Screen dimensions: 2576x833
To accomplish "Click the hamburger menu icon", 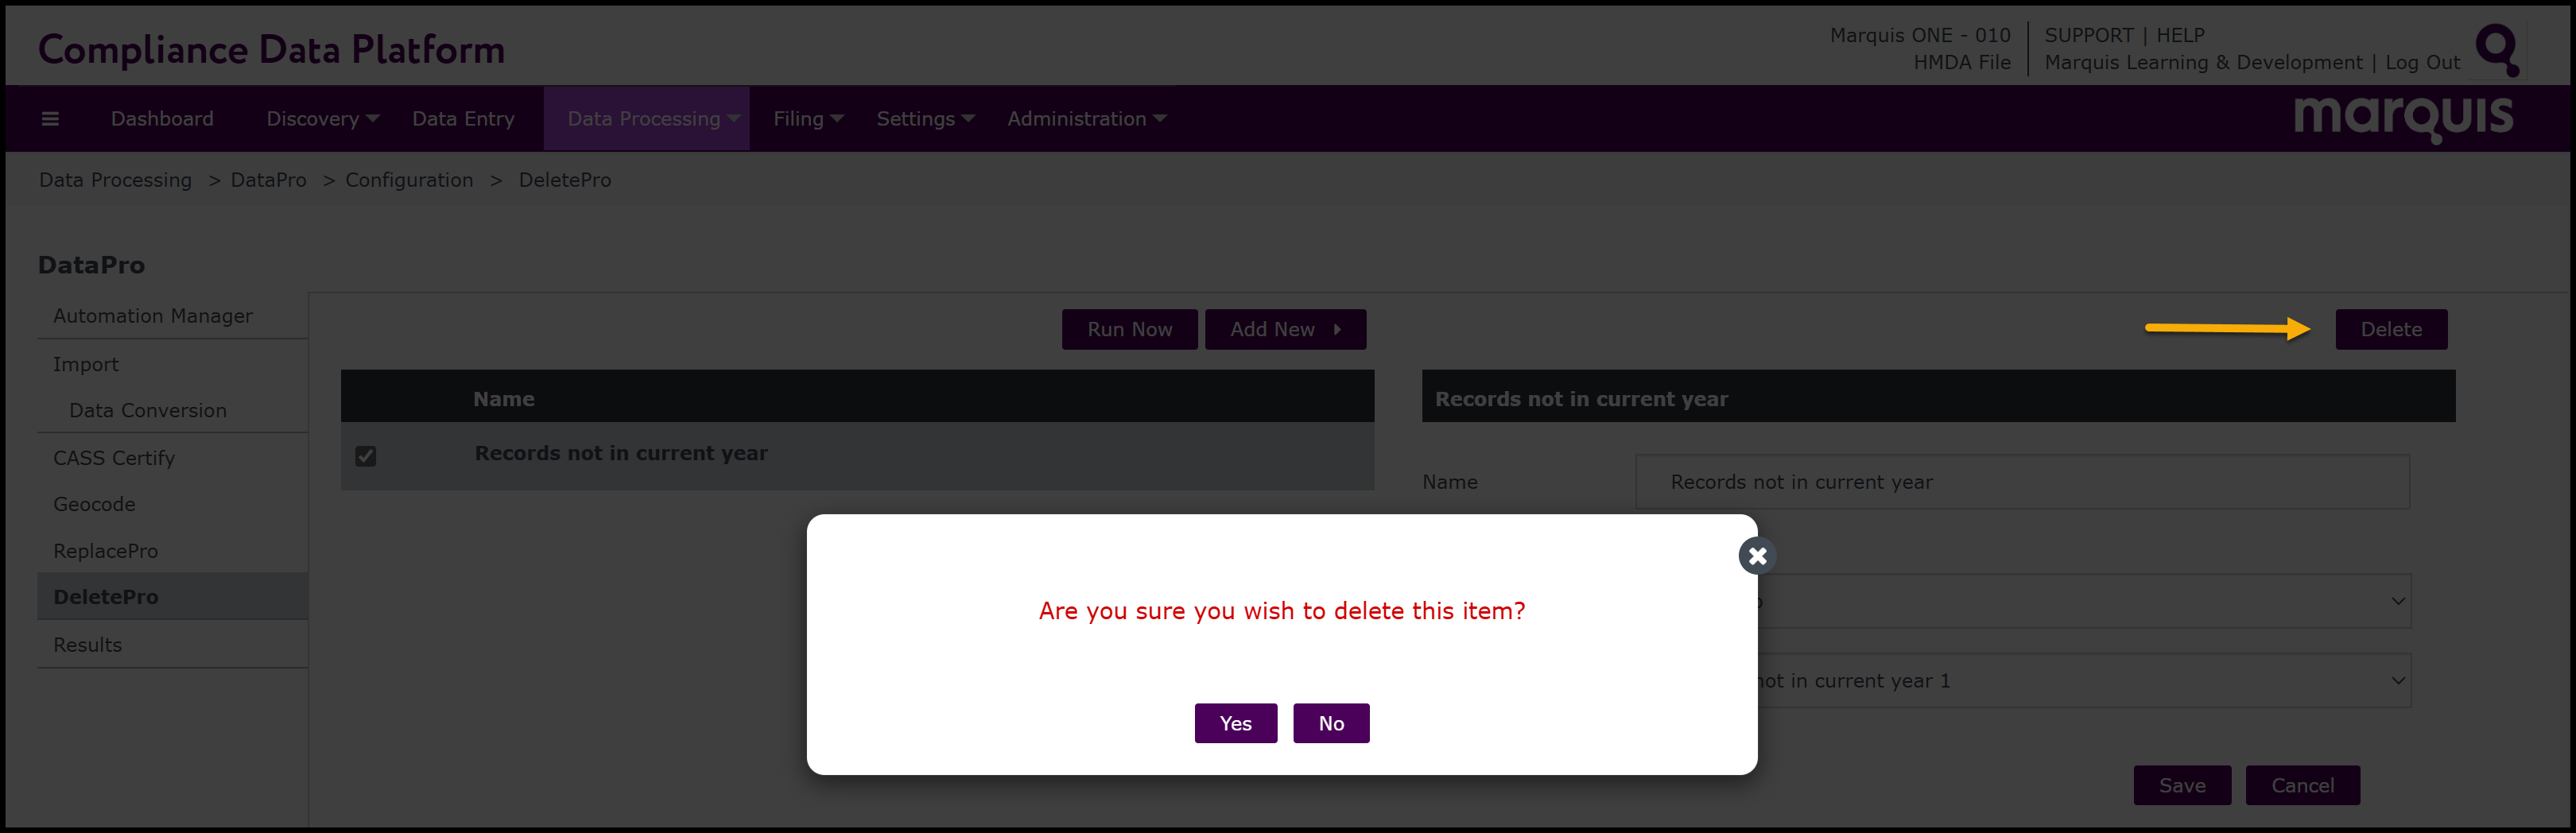I will coord(50,119).
